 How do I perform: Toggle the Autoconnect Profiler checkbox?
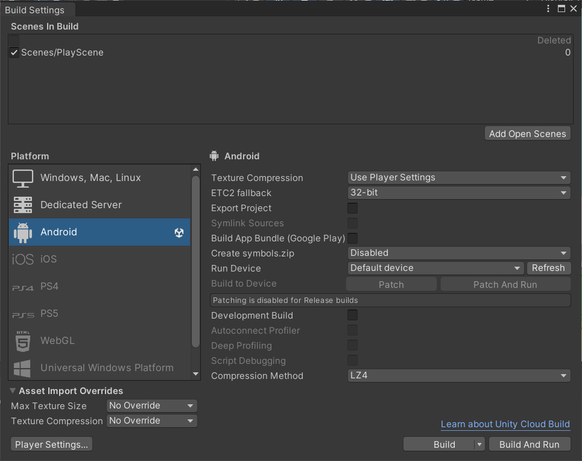(x=353, y=330)
